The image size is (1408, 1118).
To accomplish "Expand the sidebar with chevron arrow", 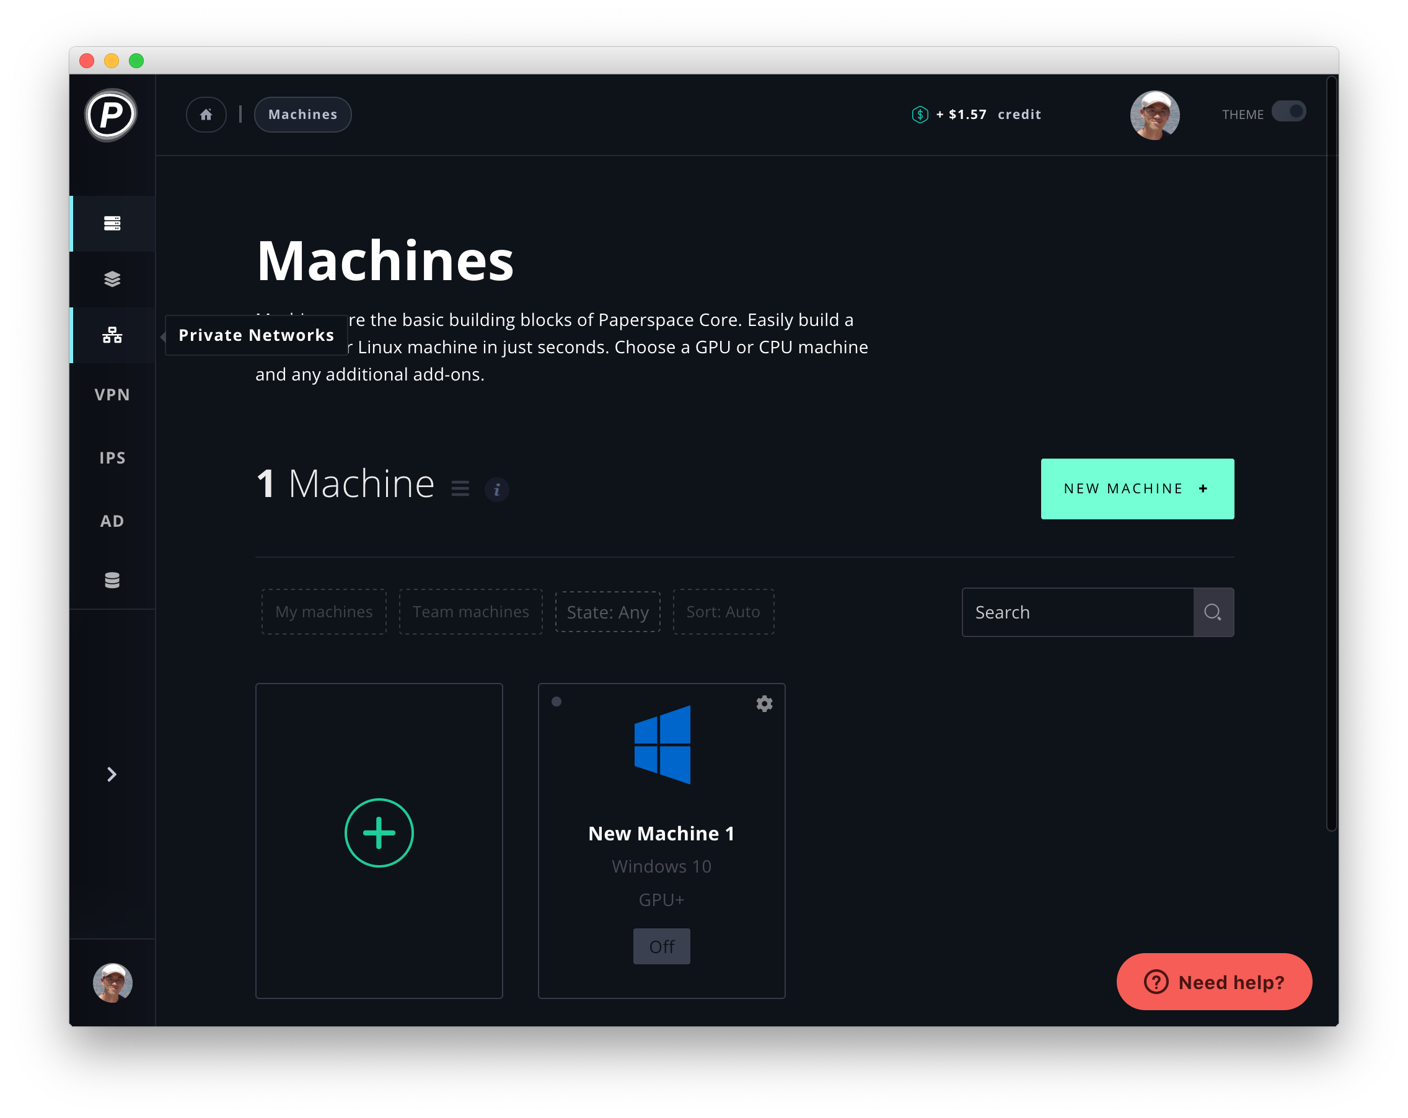I will (x=112, y=775).
